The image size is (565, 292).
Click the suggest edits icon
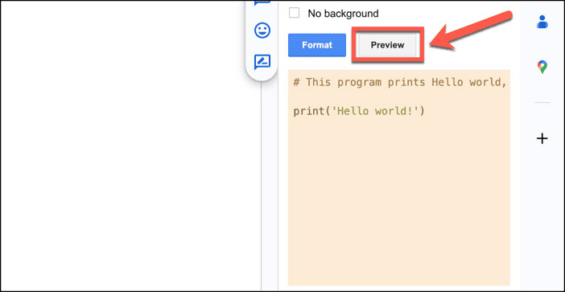(x=262, y=62)
